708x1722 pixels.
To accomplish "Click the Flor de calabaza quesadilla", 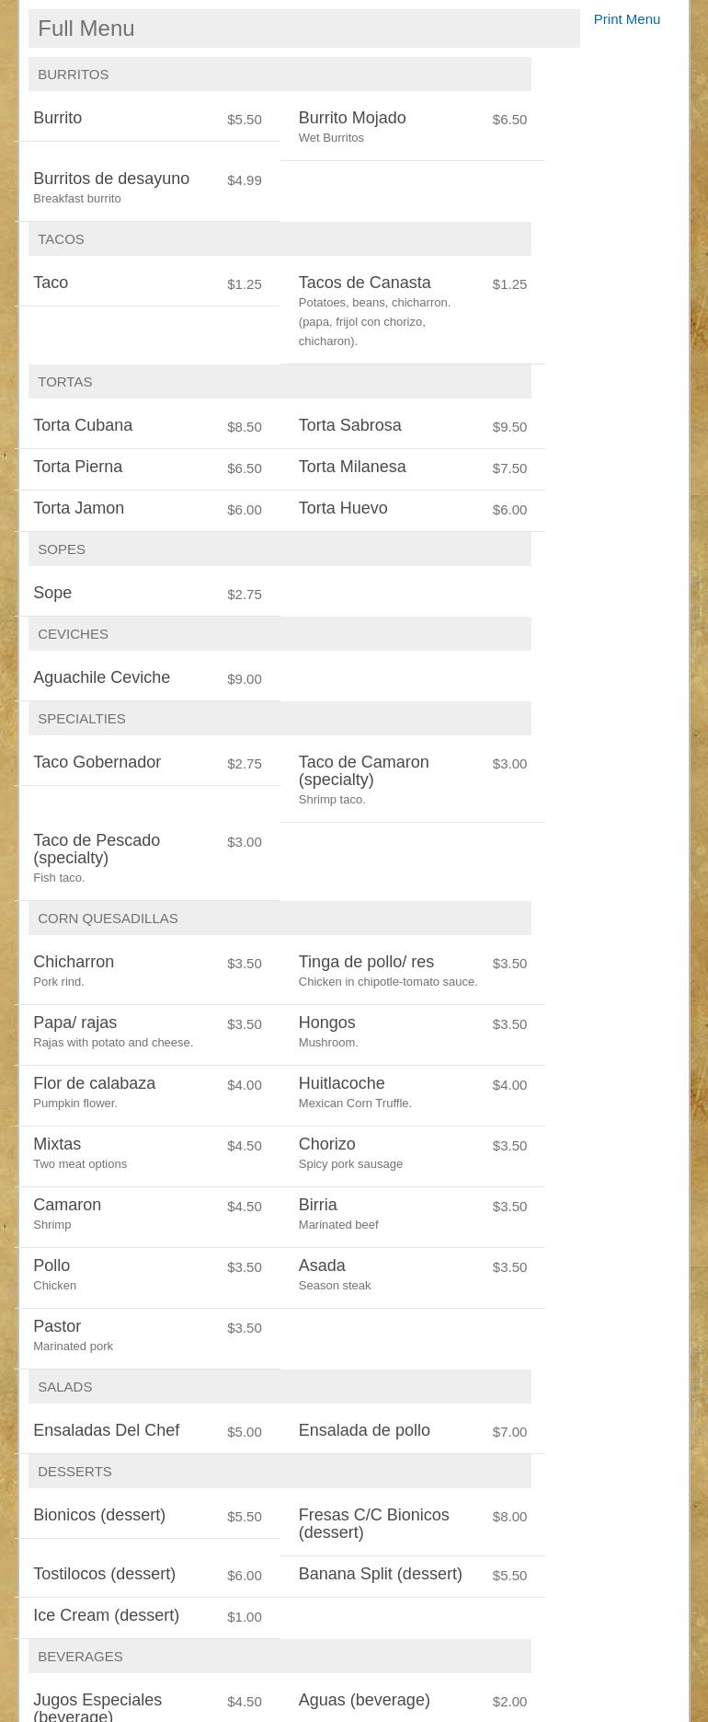I will click(94, 1084).
